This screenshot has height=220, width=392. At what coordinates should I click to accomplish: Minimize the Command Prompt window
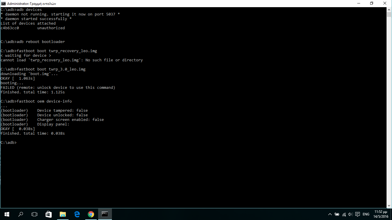tap(359, 3)
